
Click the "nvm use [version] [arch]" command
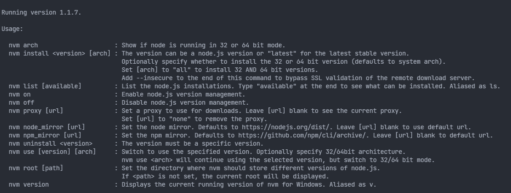click(x=56, y=152)
